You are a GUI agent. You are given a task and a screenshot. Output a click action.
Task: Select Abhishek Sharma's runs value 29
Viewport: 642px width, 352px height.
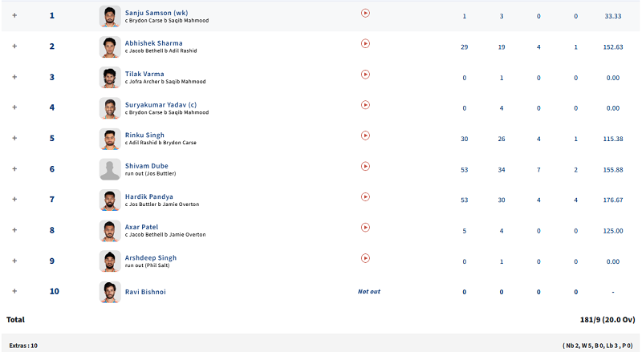tap(465, 47)
